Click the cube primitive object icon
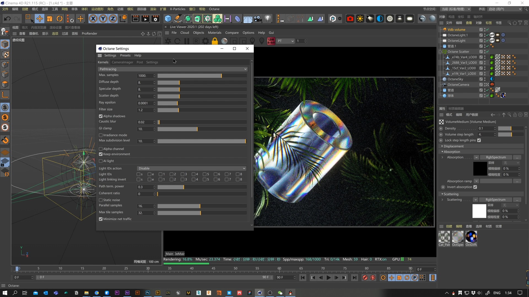 point(168,19)
